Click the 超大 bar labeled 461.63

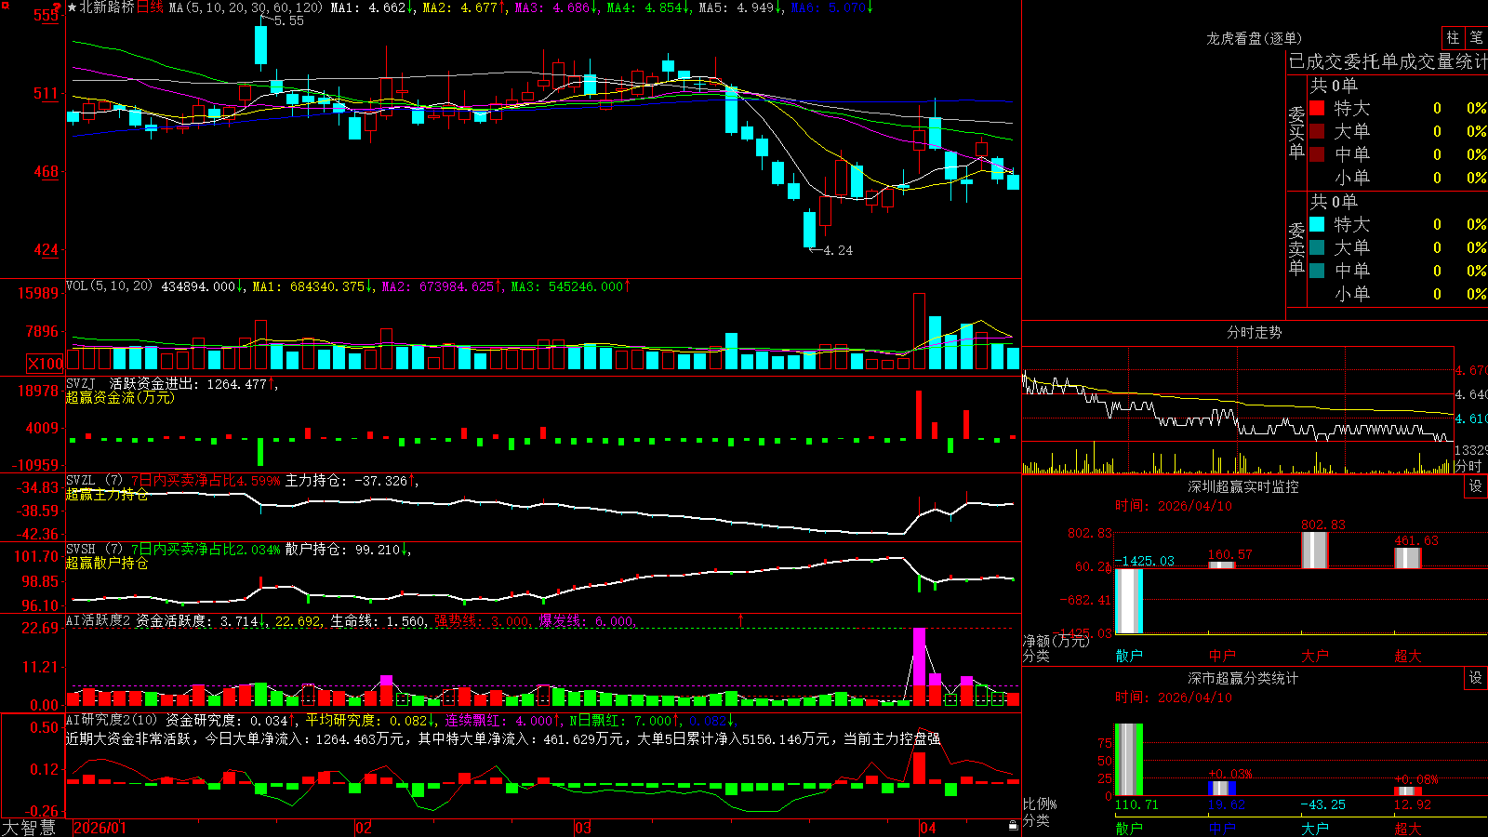click(1408, 558)
